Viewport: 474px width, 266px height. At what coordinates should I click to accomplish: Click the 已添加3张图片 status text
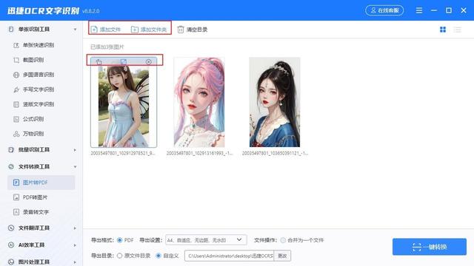(107, 47)
